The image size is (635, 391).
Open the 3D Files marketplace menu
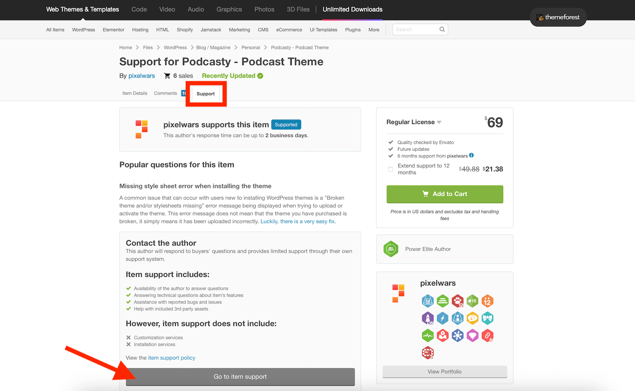tap(298, 10)
